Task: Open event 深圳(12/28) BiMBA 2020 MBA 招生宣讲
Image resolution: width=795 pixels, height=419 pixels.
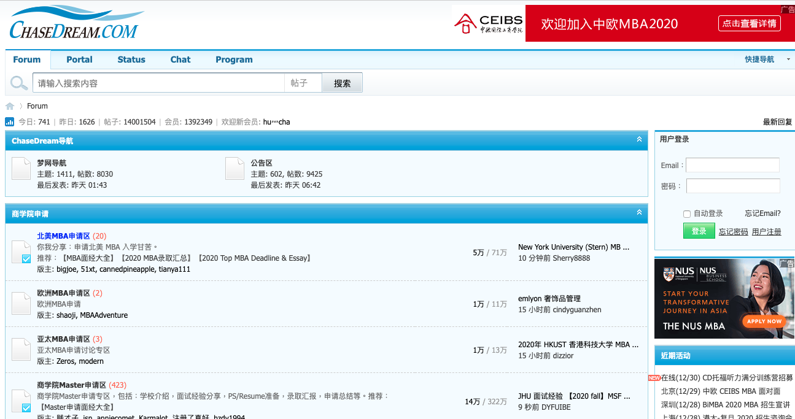Action: [725, 405]
